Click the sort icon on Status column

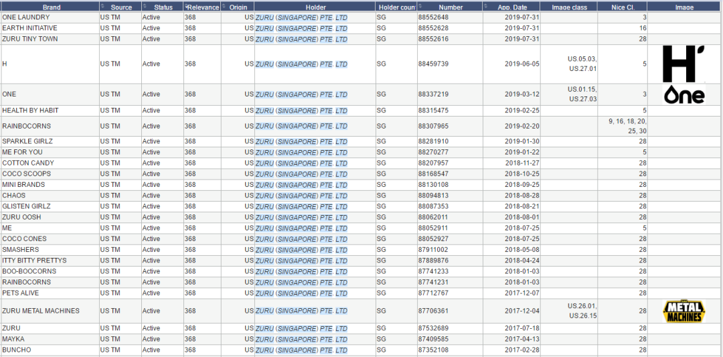tap(145, 7)
